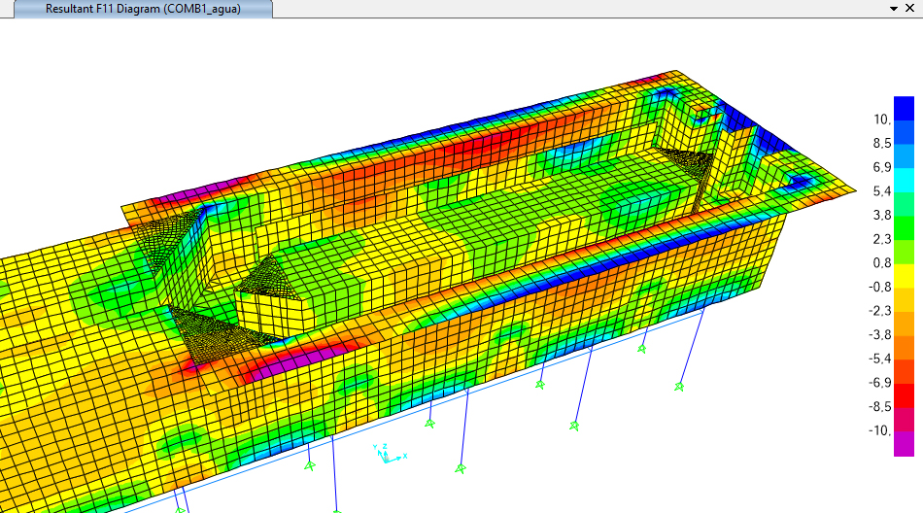Viewport: 923px width, 513px height.
Task: Click the orange legend band between -3,8 and -5,4
Action: click(x=904, y=348)
